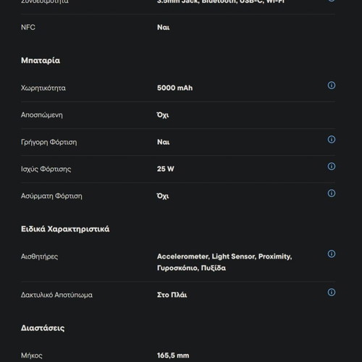Click the Αποσπώμενη battery label
This screenshot has height=362, width=362.
tap(42, 115)
